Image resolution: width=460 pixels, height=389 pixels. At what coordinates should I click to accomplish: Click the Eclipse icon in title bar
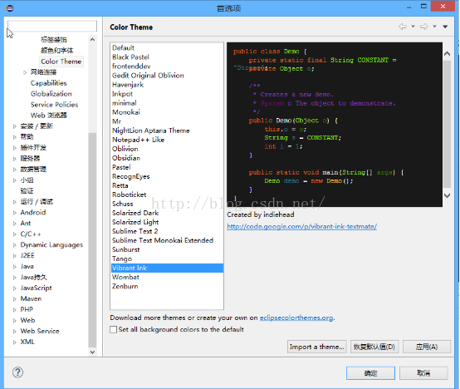point(10,8)
